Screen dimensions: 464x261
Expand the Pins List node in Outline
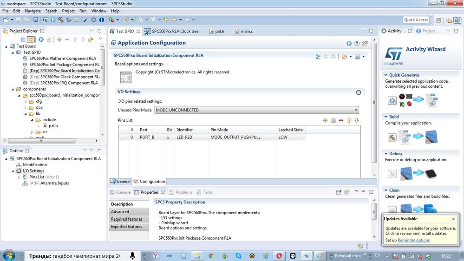coord(19,177)
